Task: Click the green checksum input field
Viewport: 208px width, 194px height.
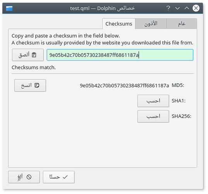Action: click(120, 55)
